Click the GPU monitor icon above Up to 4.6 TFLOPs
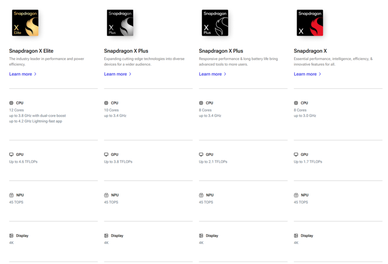This screenshot has height=264, width=388. tap(11, 154)
